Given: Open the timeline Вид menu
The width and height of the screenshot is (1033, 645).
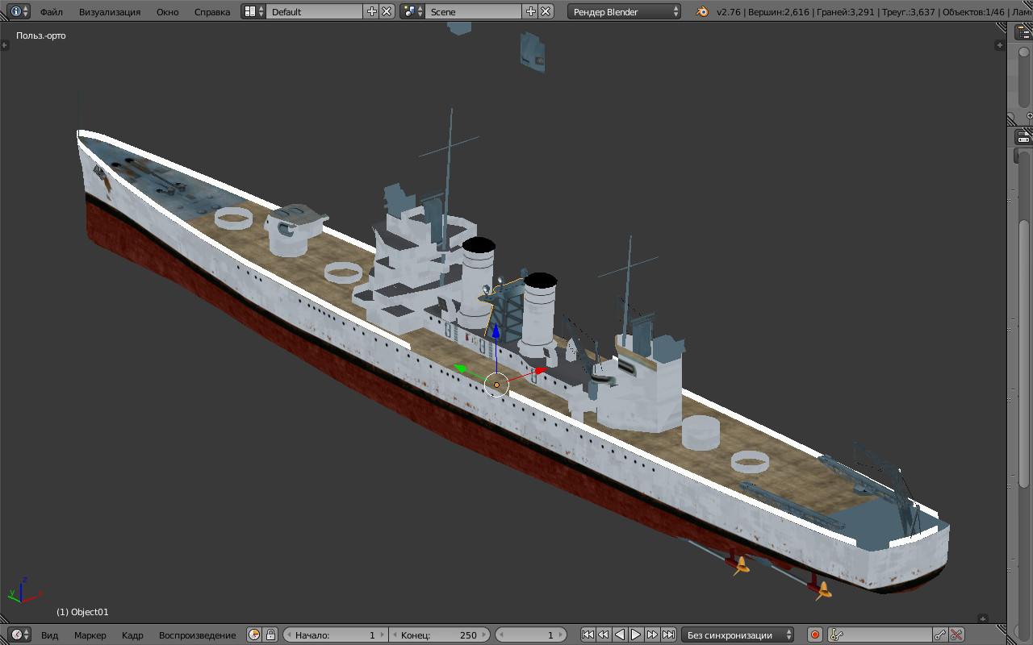Looking at the screenshot, I should (x=50, y=635).
